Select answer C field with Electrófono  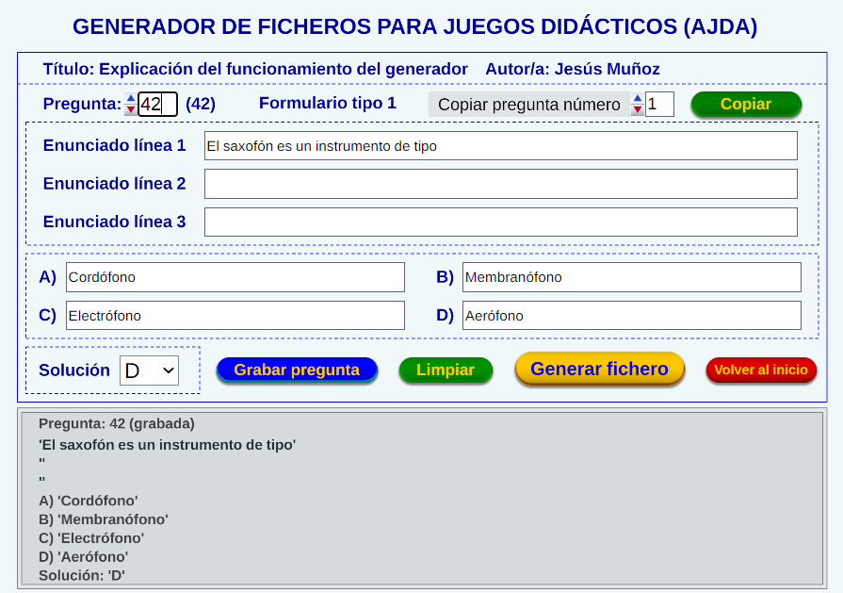(x=235, y=316)
